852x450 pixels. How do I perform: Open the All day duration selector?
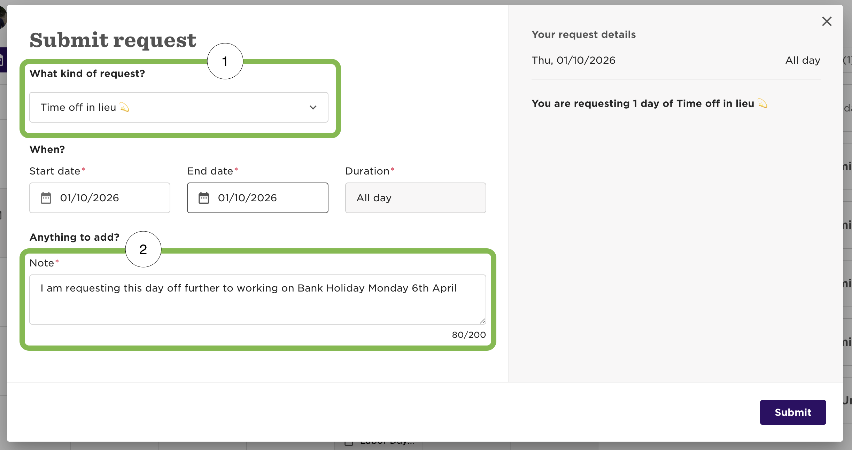point(416,198)
